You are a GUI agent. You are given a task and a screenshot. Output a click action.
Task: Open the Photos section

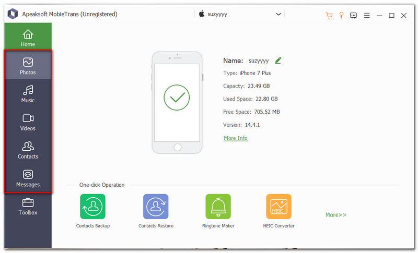pyautogui.click(x=28, y=65)
